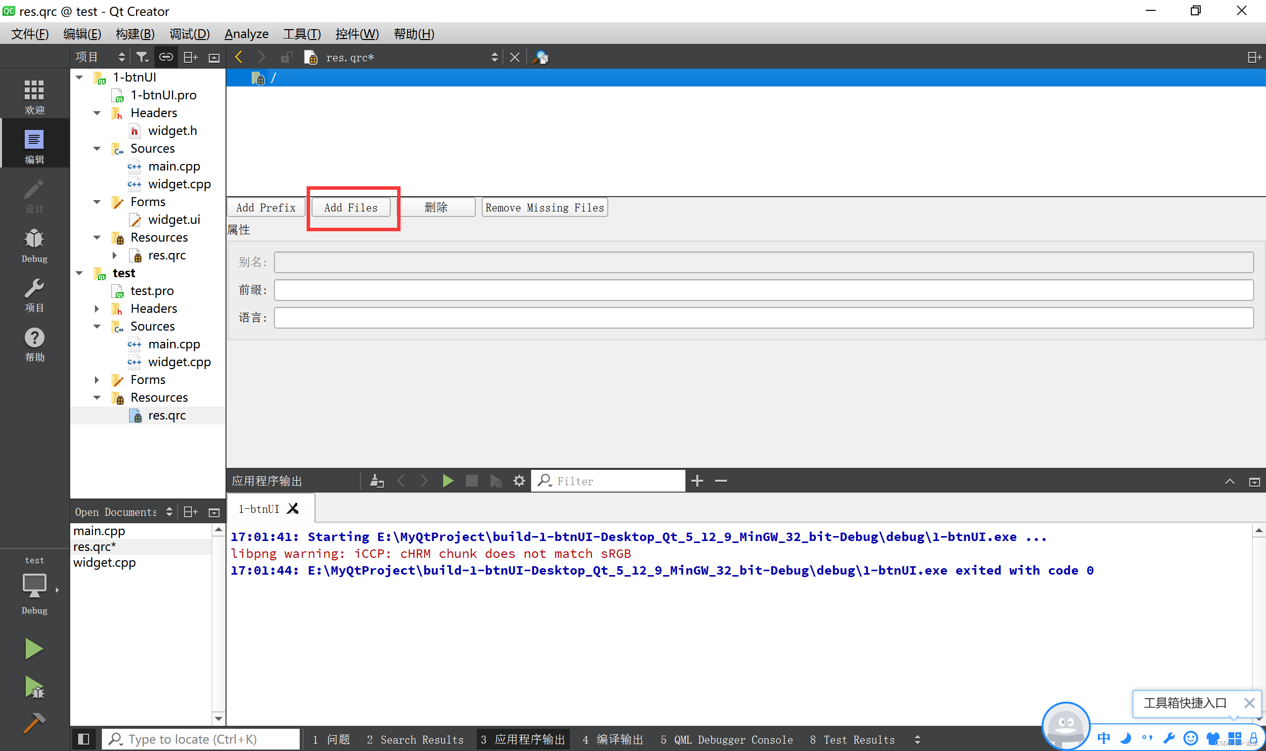
Task: Zoom out application output with minus
Action: [x=721, y=481]
